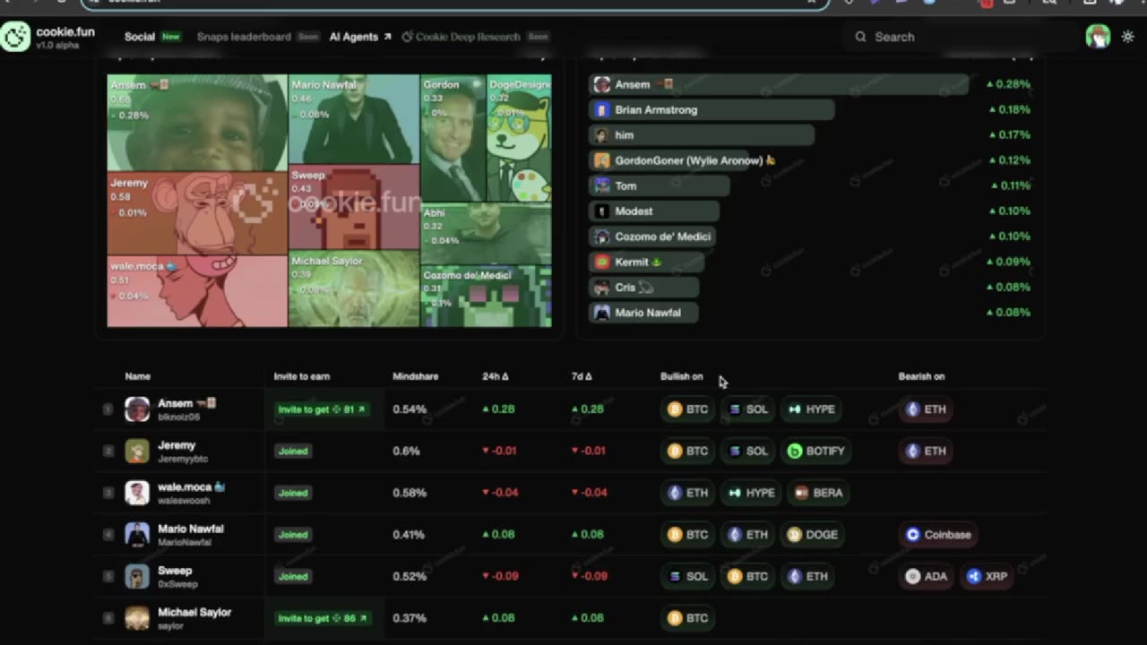Toggle the light/dark theme sun icon
Viewport: 1147px width, 645px height.
[x=1127, y=37]
